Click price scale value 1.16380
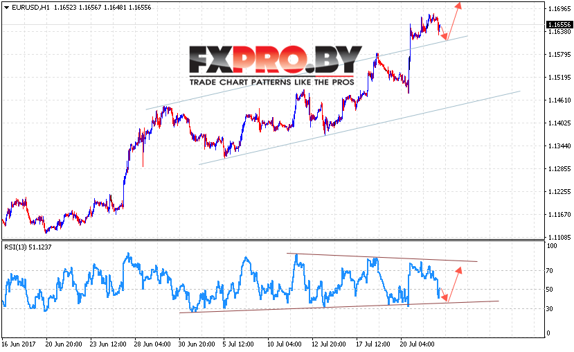This screenshot has width=574, height=352. (x=559, y=32)
